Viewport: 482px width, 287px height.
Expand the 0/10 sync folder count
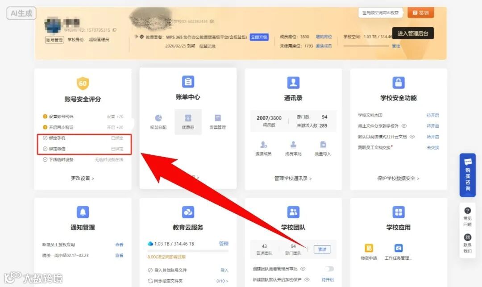tap(222, 281)
